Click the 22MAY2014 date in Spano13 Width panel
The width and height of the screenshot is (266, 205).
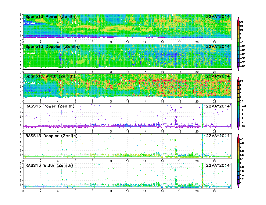[x=218, y=76]
